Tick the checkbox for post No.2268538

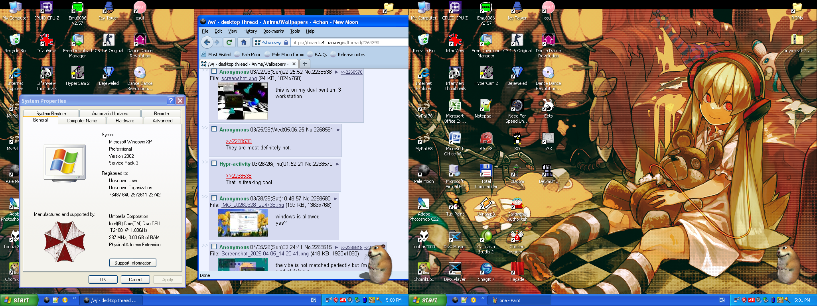point(214,72)
